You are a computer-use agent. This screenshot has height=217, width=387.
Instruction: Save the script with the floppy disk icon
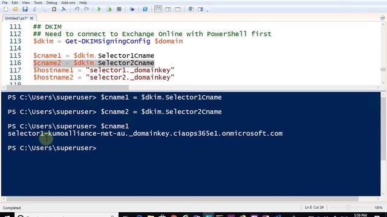click(25, 10)
